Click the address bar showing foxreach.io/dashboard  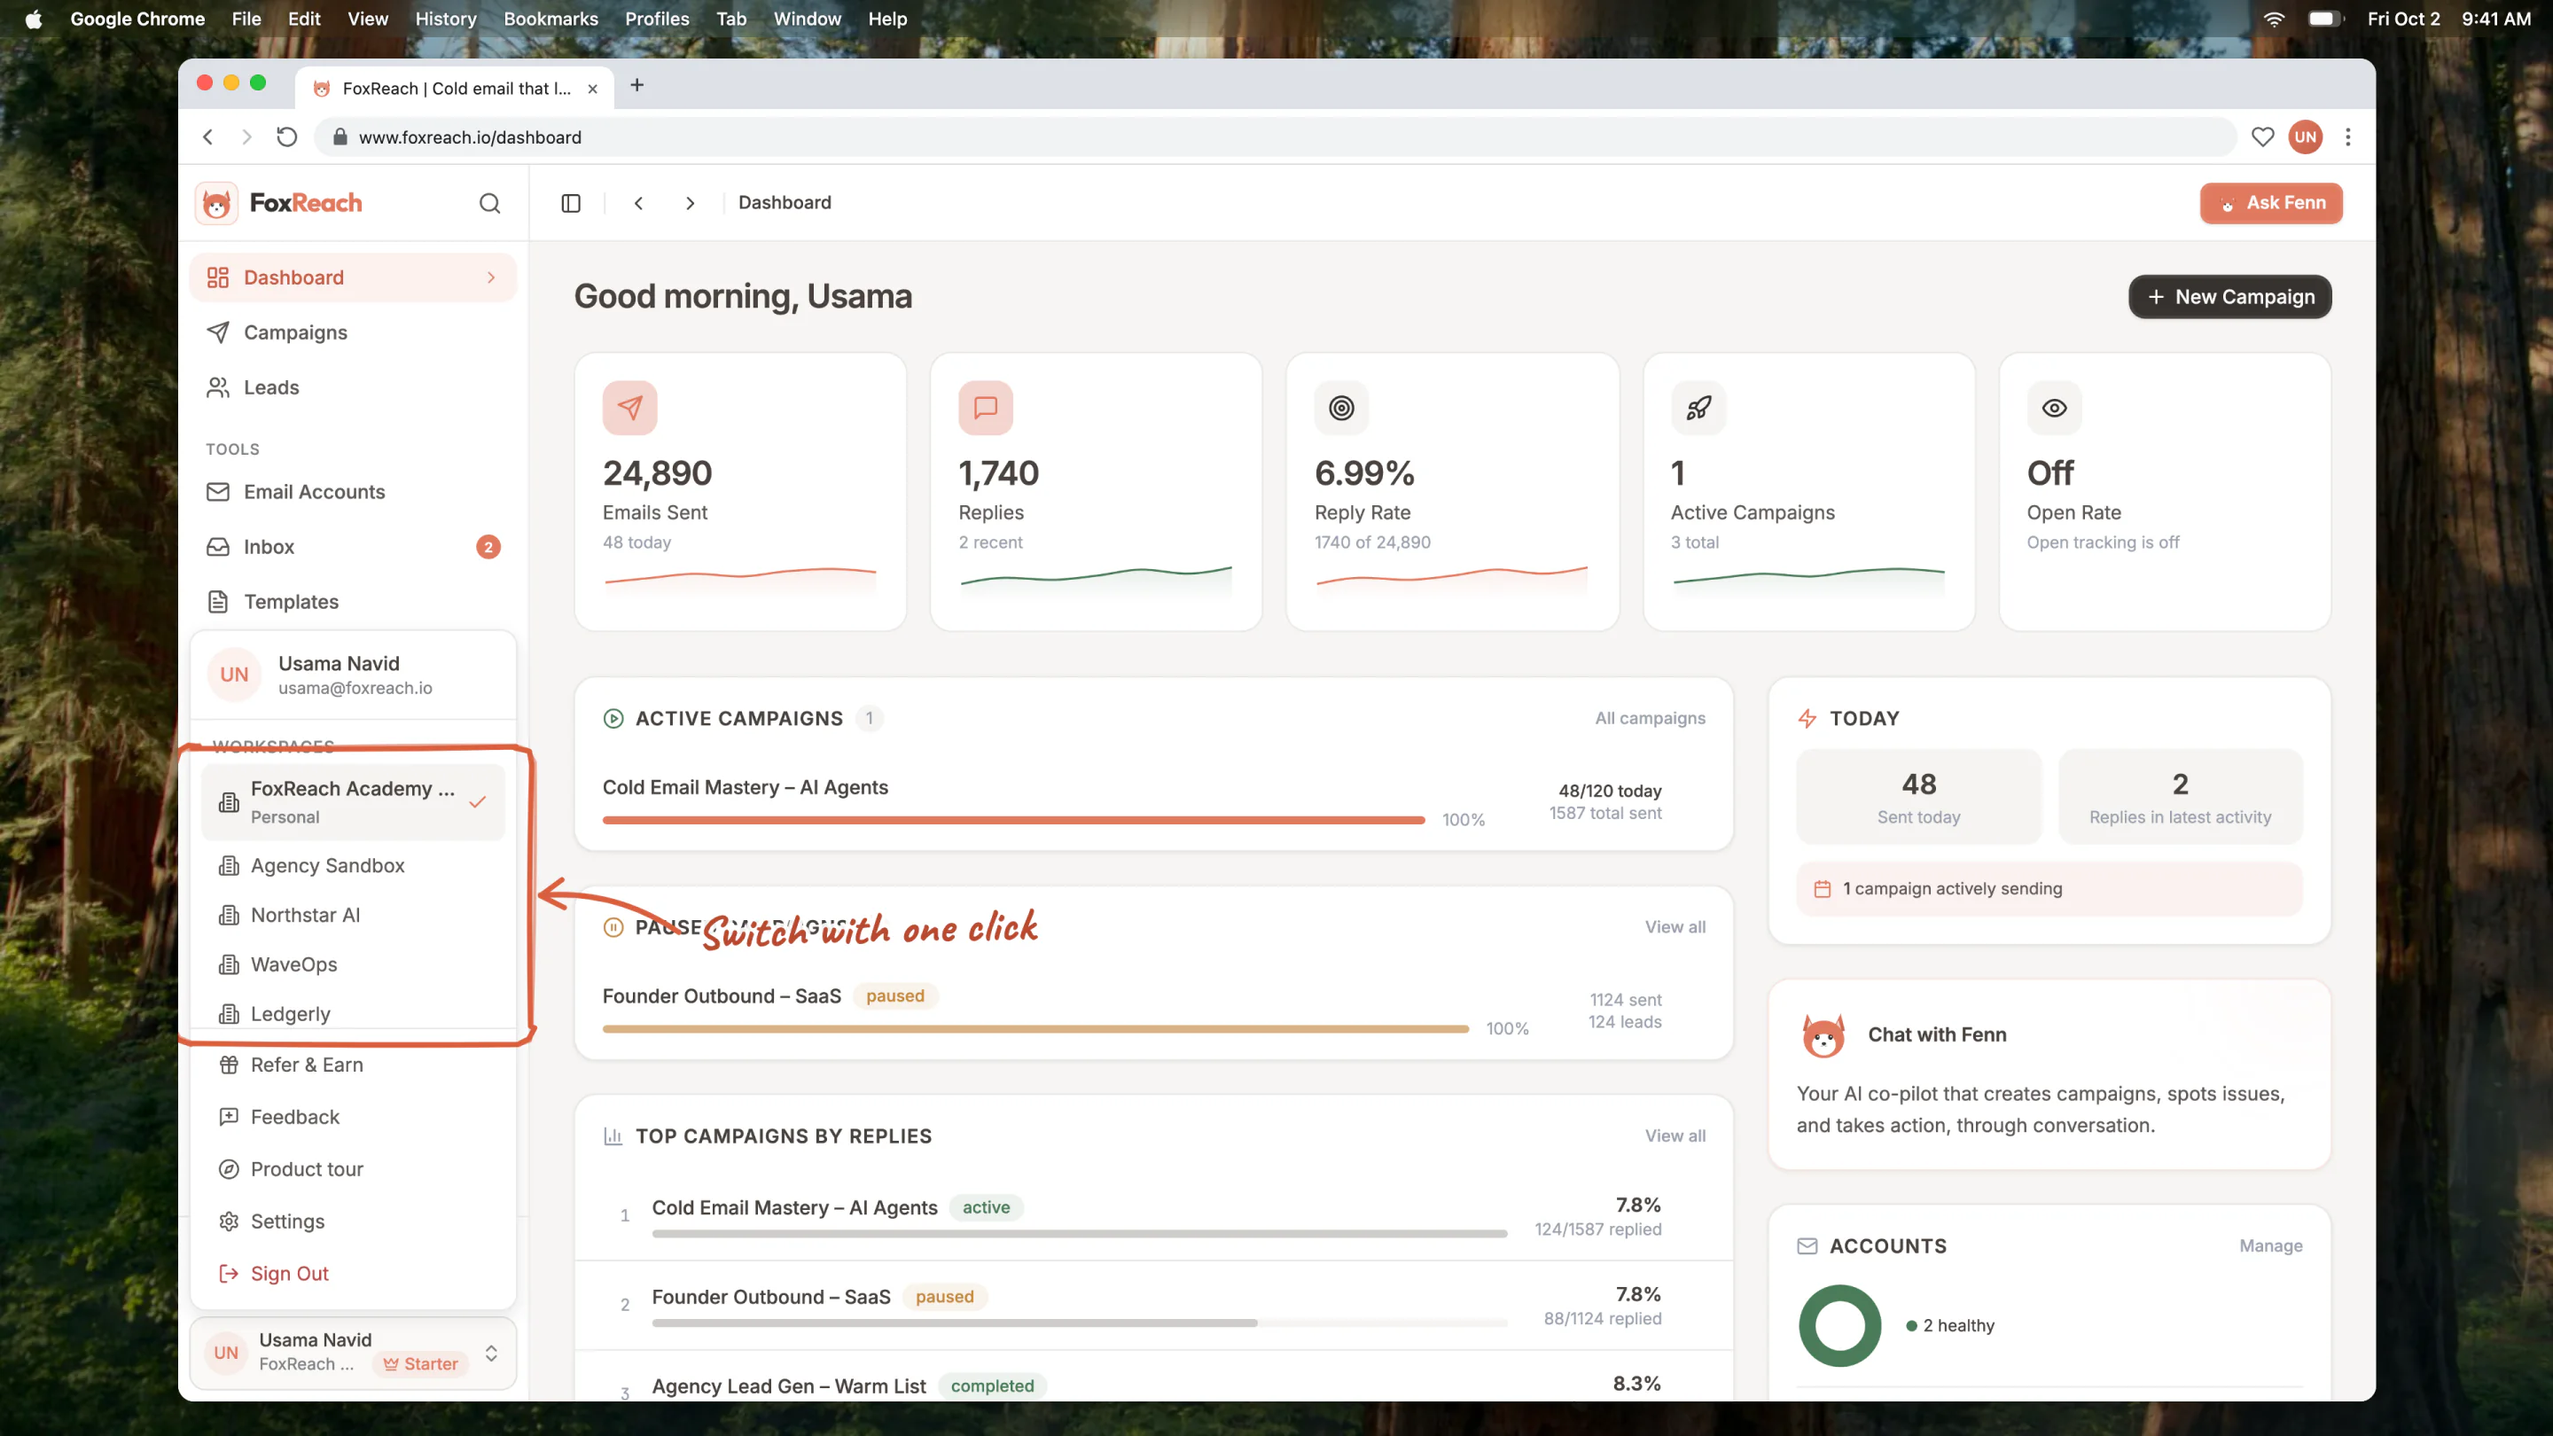(x=1275, y=137)
